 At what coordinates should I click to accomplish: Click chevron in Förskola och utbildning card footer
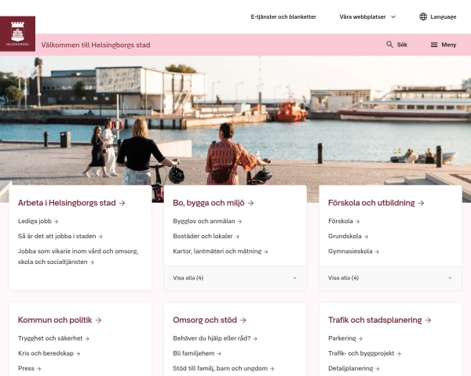[450, 278]
